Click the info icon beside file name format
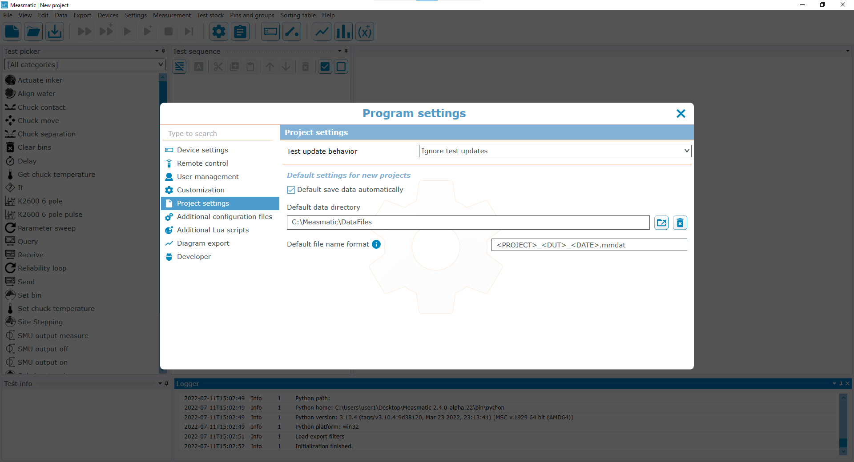Screen dimensions: 854x462 pos(376,244)
